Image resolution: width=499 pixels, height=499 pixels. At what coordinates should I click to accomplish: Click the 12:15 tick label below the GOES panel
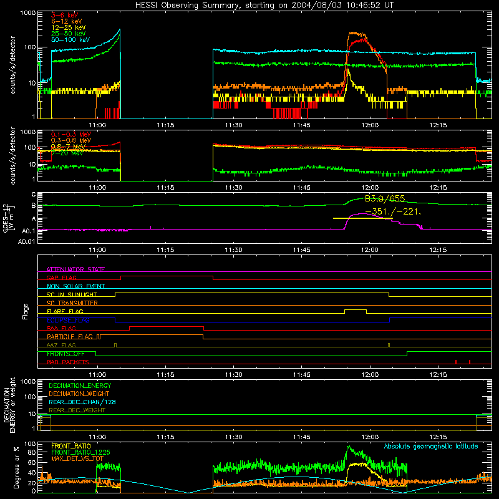tap(438, 250)
